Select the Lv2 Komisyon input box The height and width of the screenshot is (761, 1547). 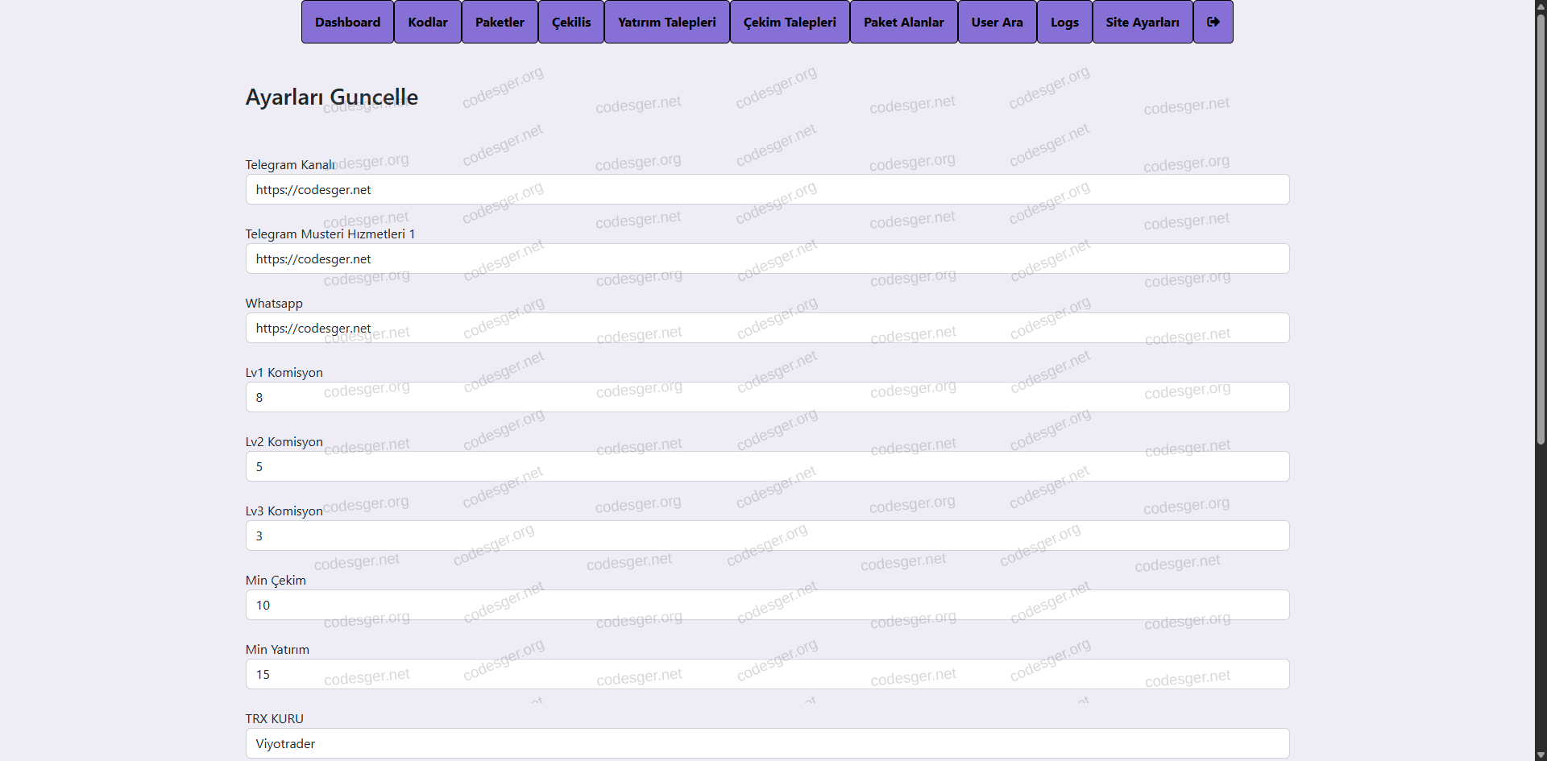[x=766, y=466]
